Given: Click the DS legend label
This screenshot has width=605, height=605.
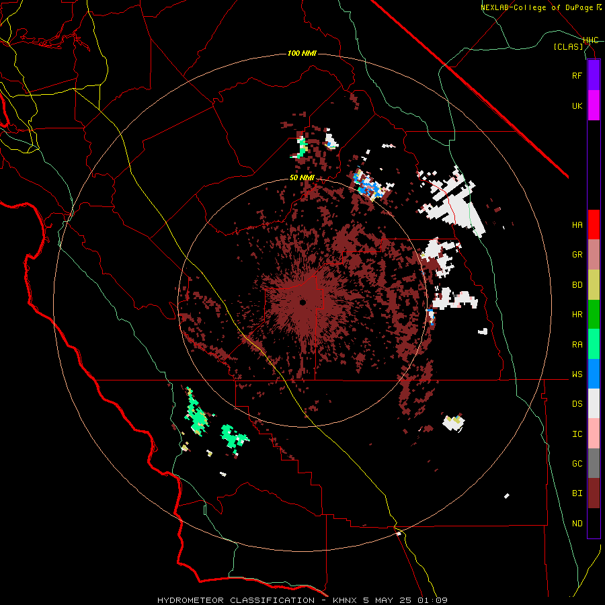Looking at the screenshot, I should point(577,404).
